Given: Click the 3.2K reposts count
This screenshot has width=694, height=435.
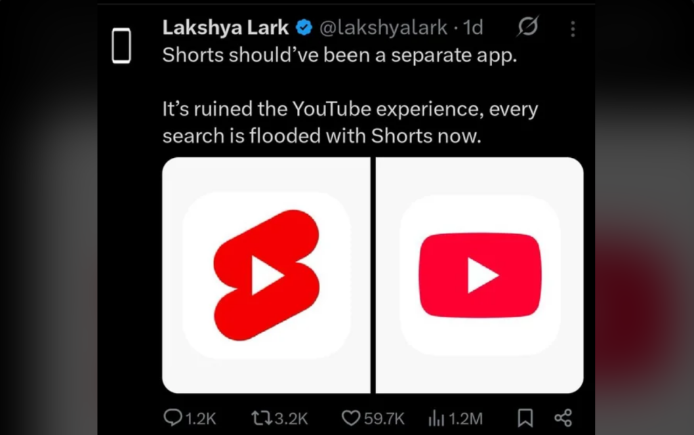Looking at the screenshot, I should tap(291, 419).
